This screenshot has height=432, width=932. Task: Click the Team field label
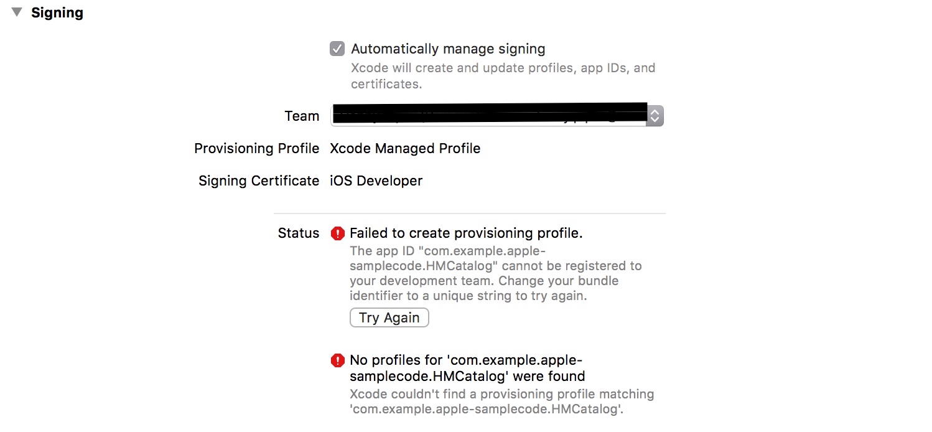(302, 116)
